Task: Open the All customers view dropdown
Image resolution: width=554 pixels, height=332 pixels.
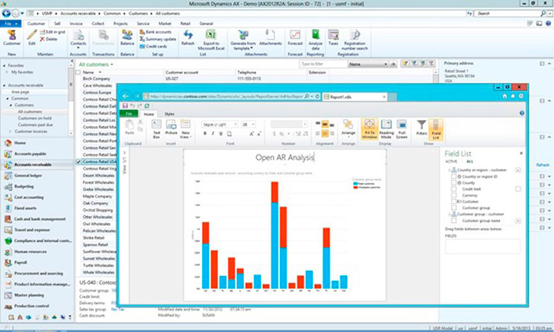Action: coord(112,64)
